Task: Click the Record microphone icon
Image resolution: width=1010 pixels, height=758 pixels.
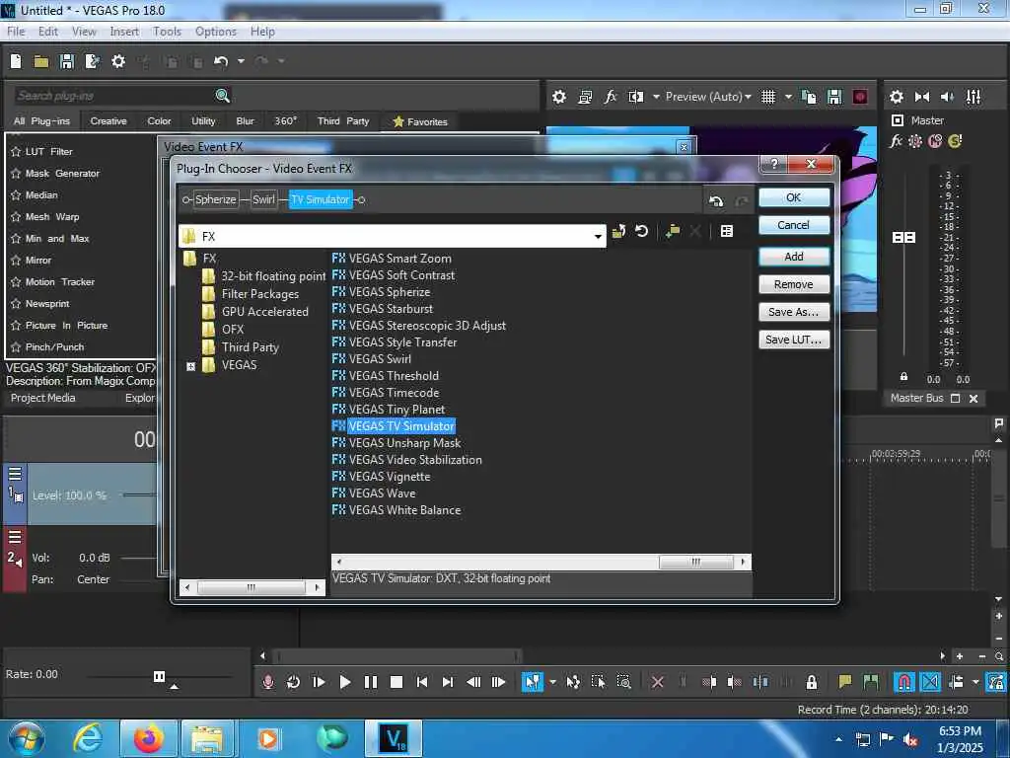Action: point(268,682)
